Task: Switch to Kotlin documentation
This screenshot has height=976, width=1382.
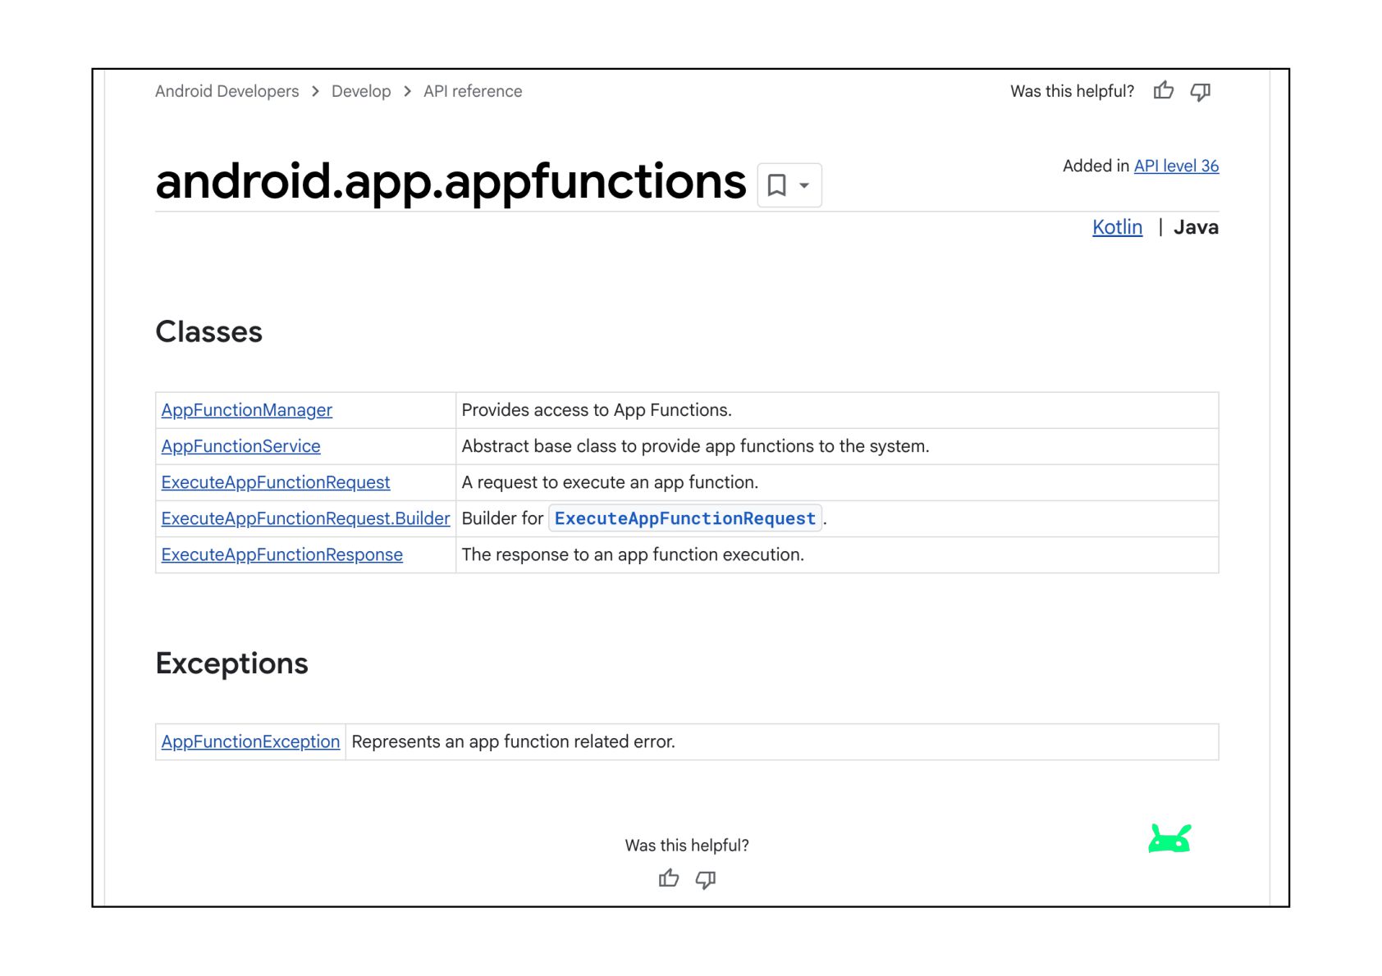Action: pyautogui.click(x=1117, y=227)
